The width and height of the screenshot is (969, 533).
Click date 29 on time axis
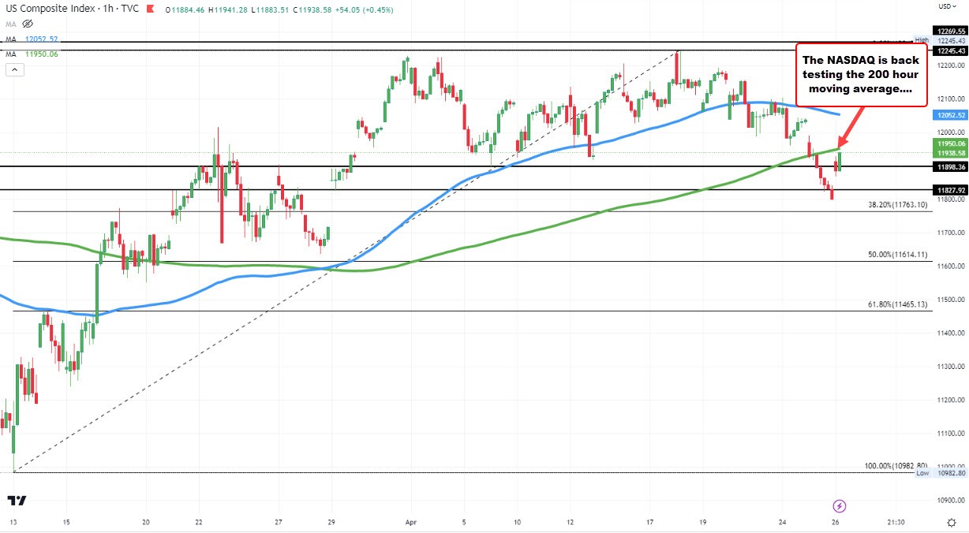(x=331, y=521)
